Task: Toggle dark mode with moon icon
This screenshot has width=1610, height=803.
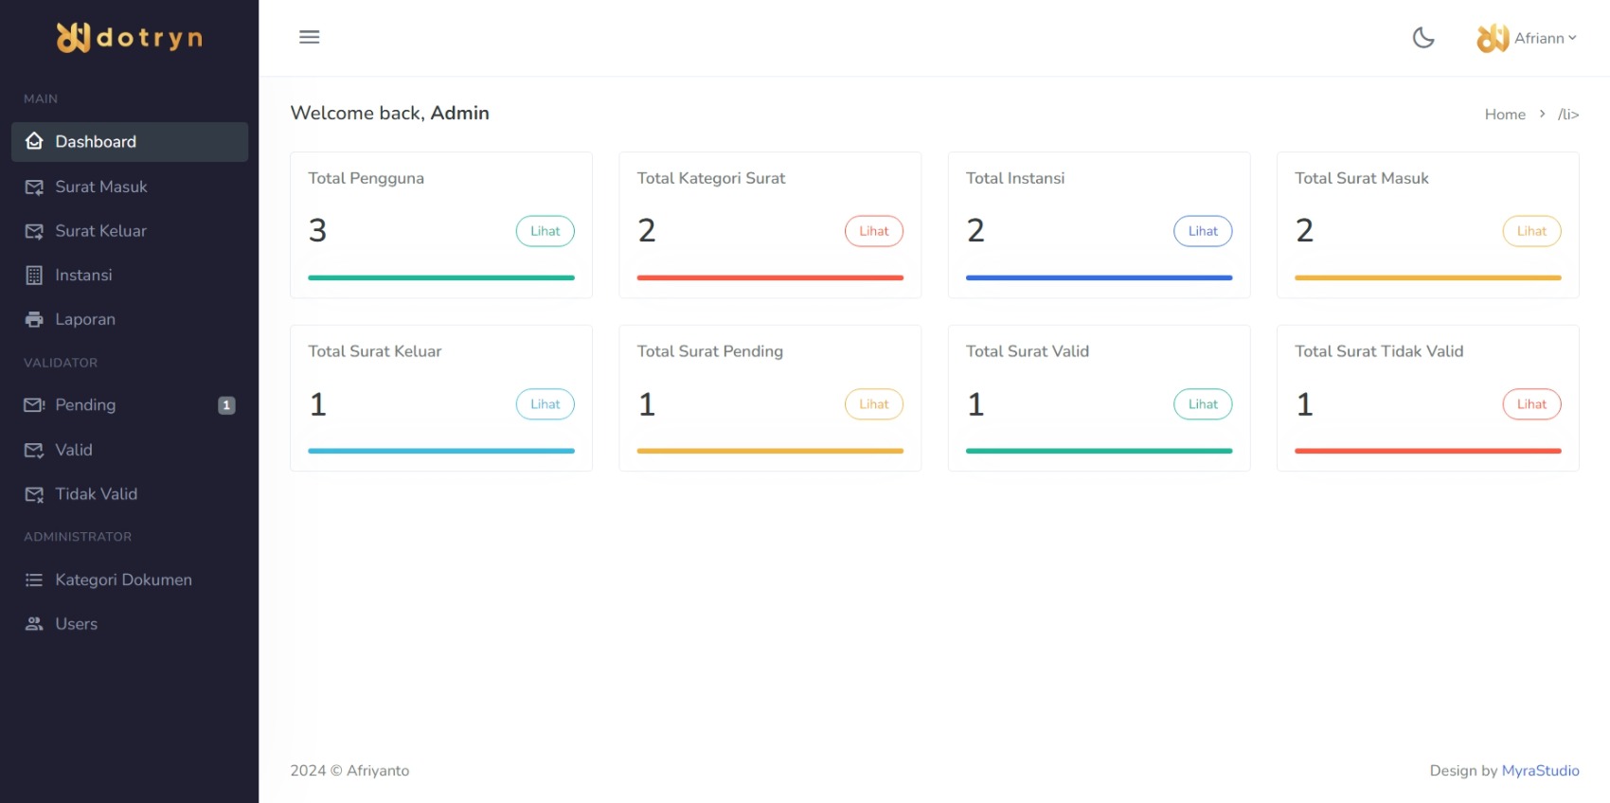Action: coord(1423,38)
